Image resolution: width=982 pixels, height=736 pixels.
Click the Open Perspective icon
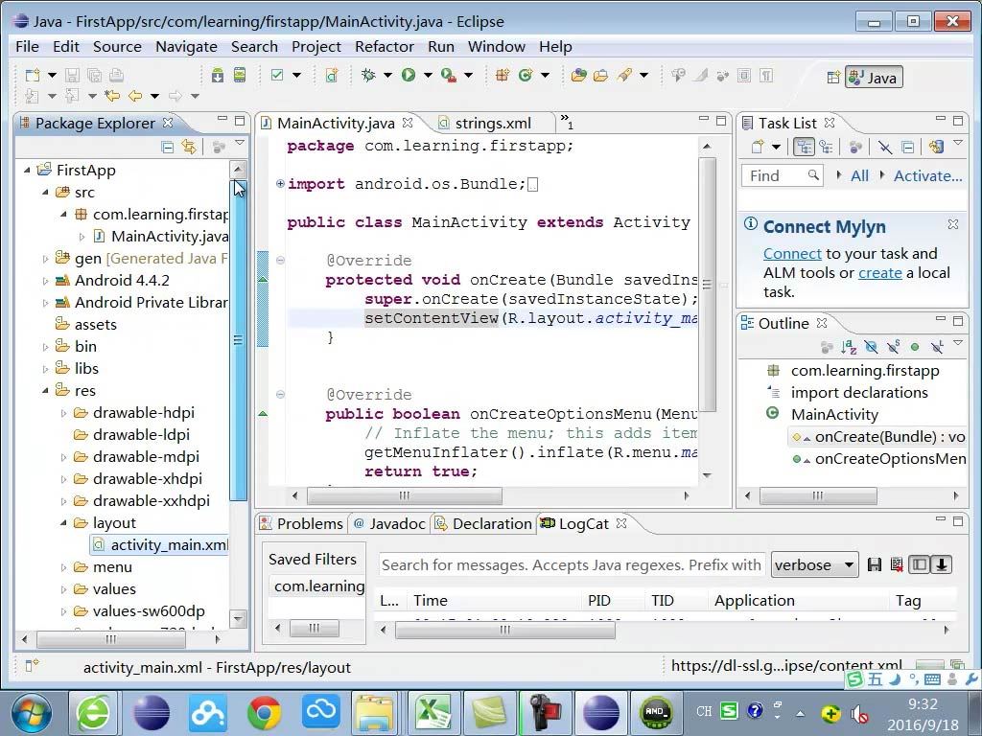pyautogui.click(x=833, y=78)
